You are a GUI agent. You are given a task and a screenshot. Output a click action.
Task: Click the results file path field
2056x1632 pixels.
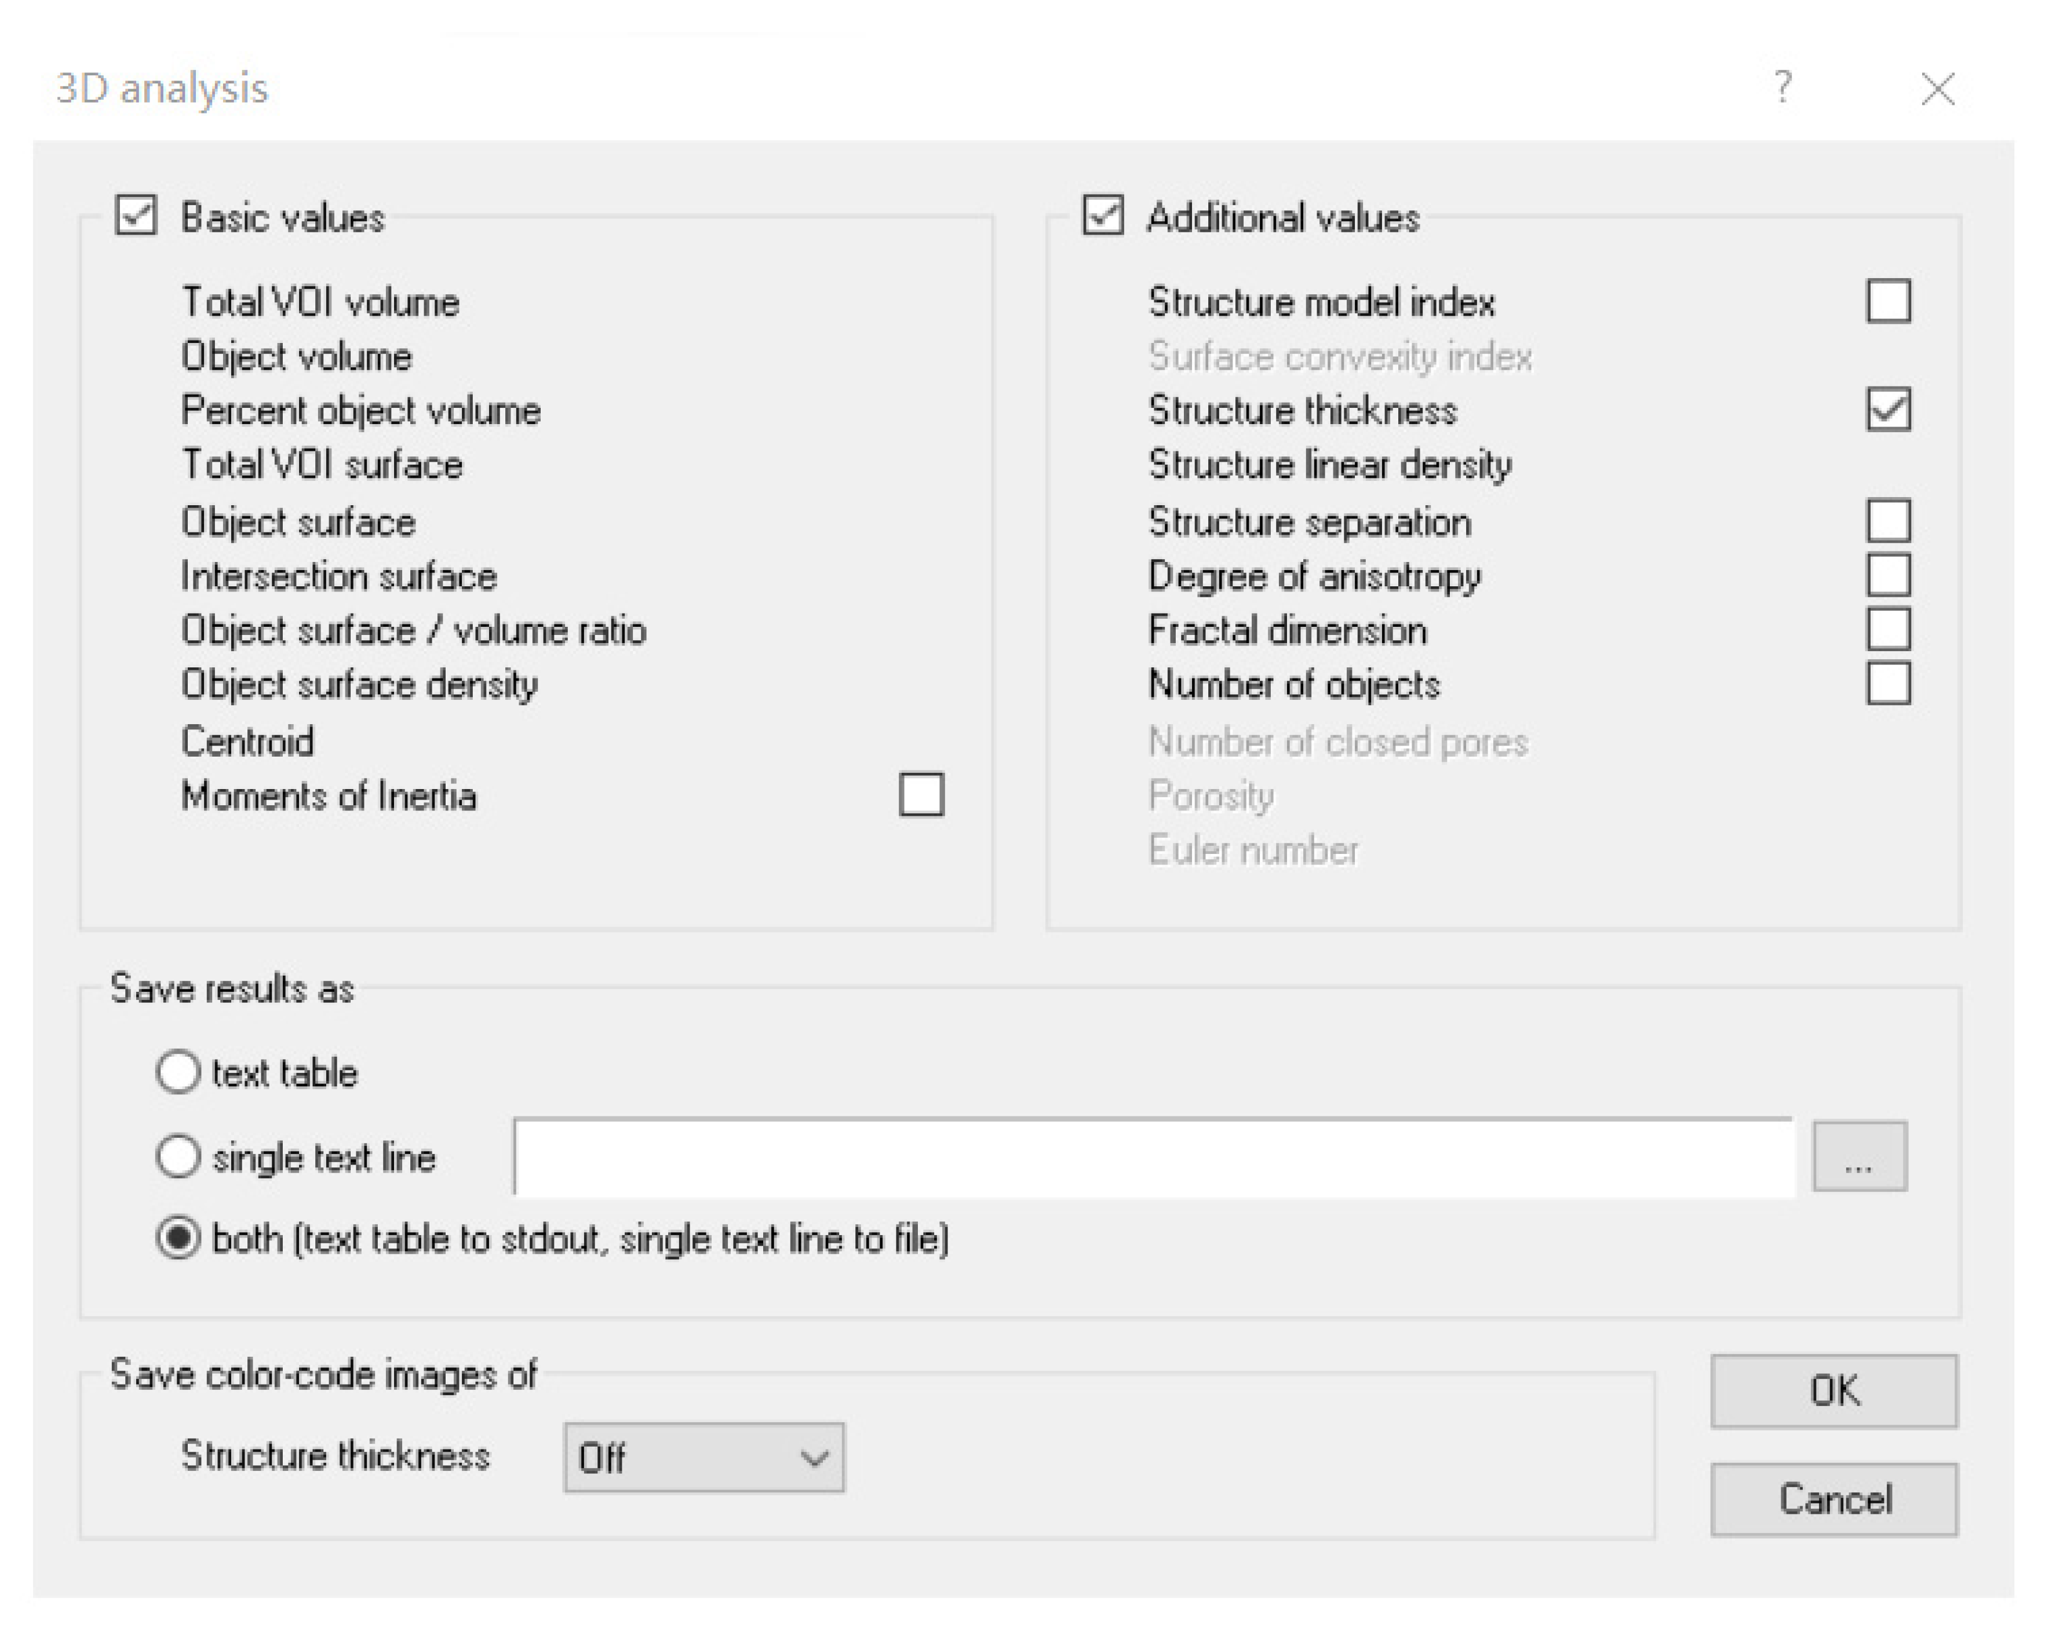pyautogui.click(x=1152, y=1156)
